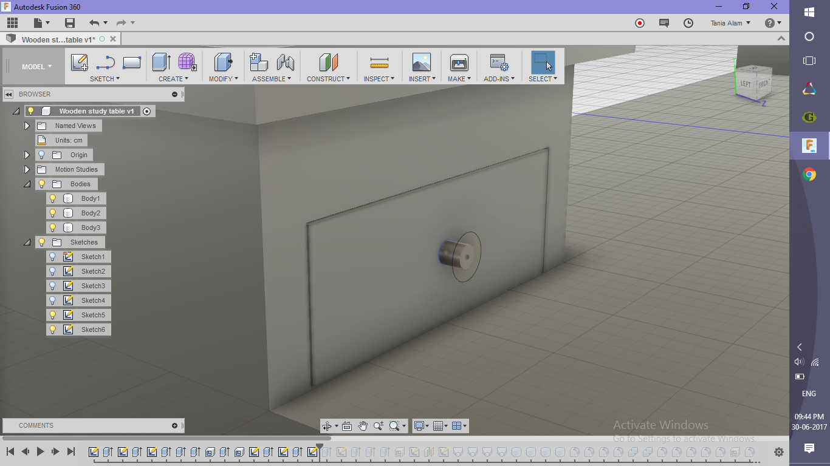
Task: Open the Tania Alam account dropdown
Action: pyautogui.click(x=730, y=23)
